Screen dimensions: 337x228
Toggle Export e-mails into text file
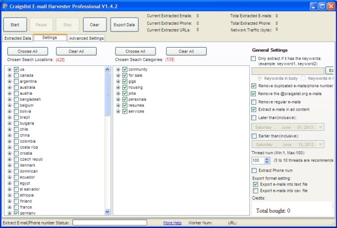[x=256, y=184]
